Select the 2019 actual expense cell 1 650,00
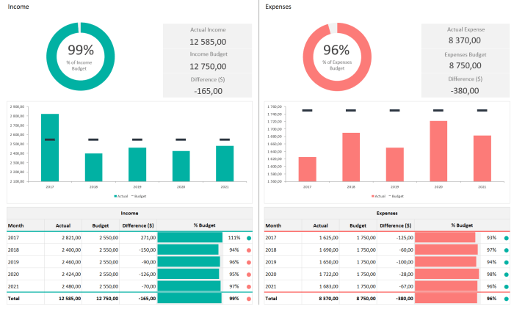The height and width of the screenshot is (309, 514). (329, 262)
